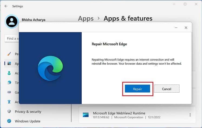Maximize the Settings window
Image resolution: width=202 pixels, height=128 pixels.
[185, 4]
